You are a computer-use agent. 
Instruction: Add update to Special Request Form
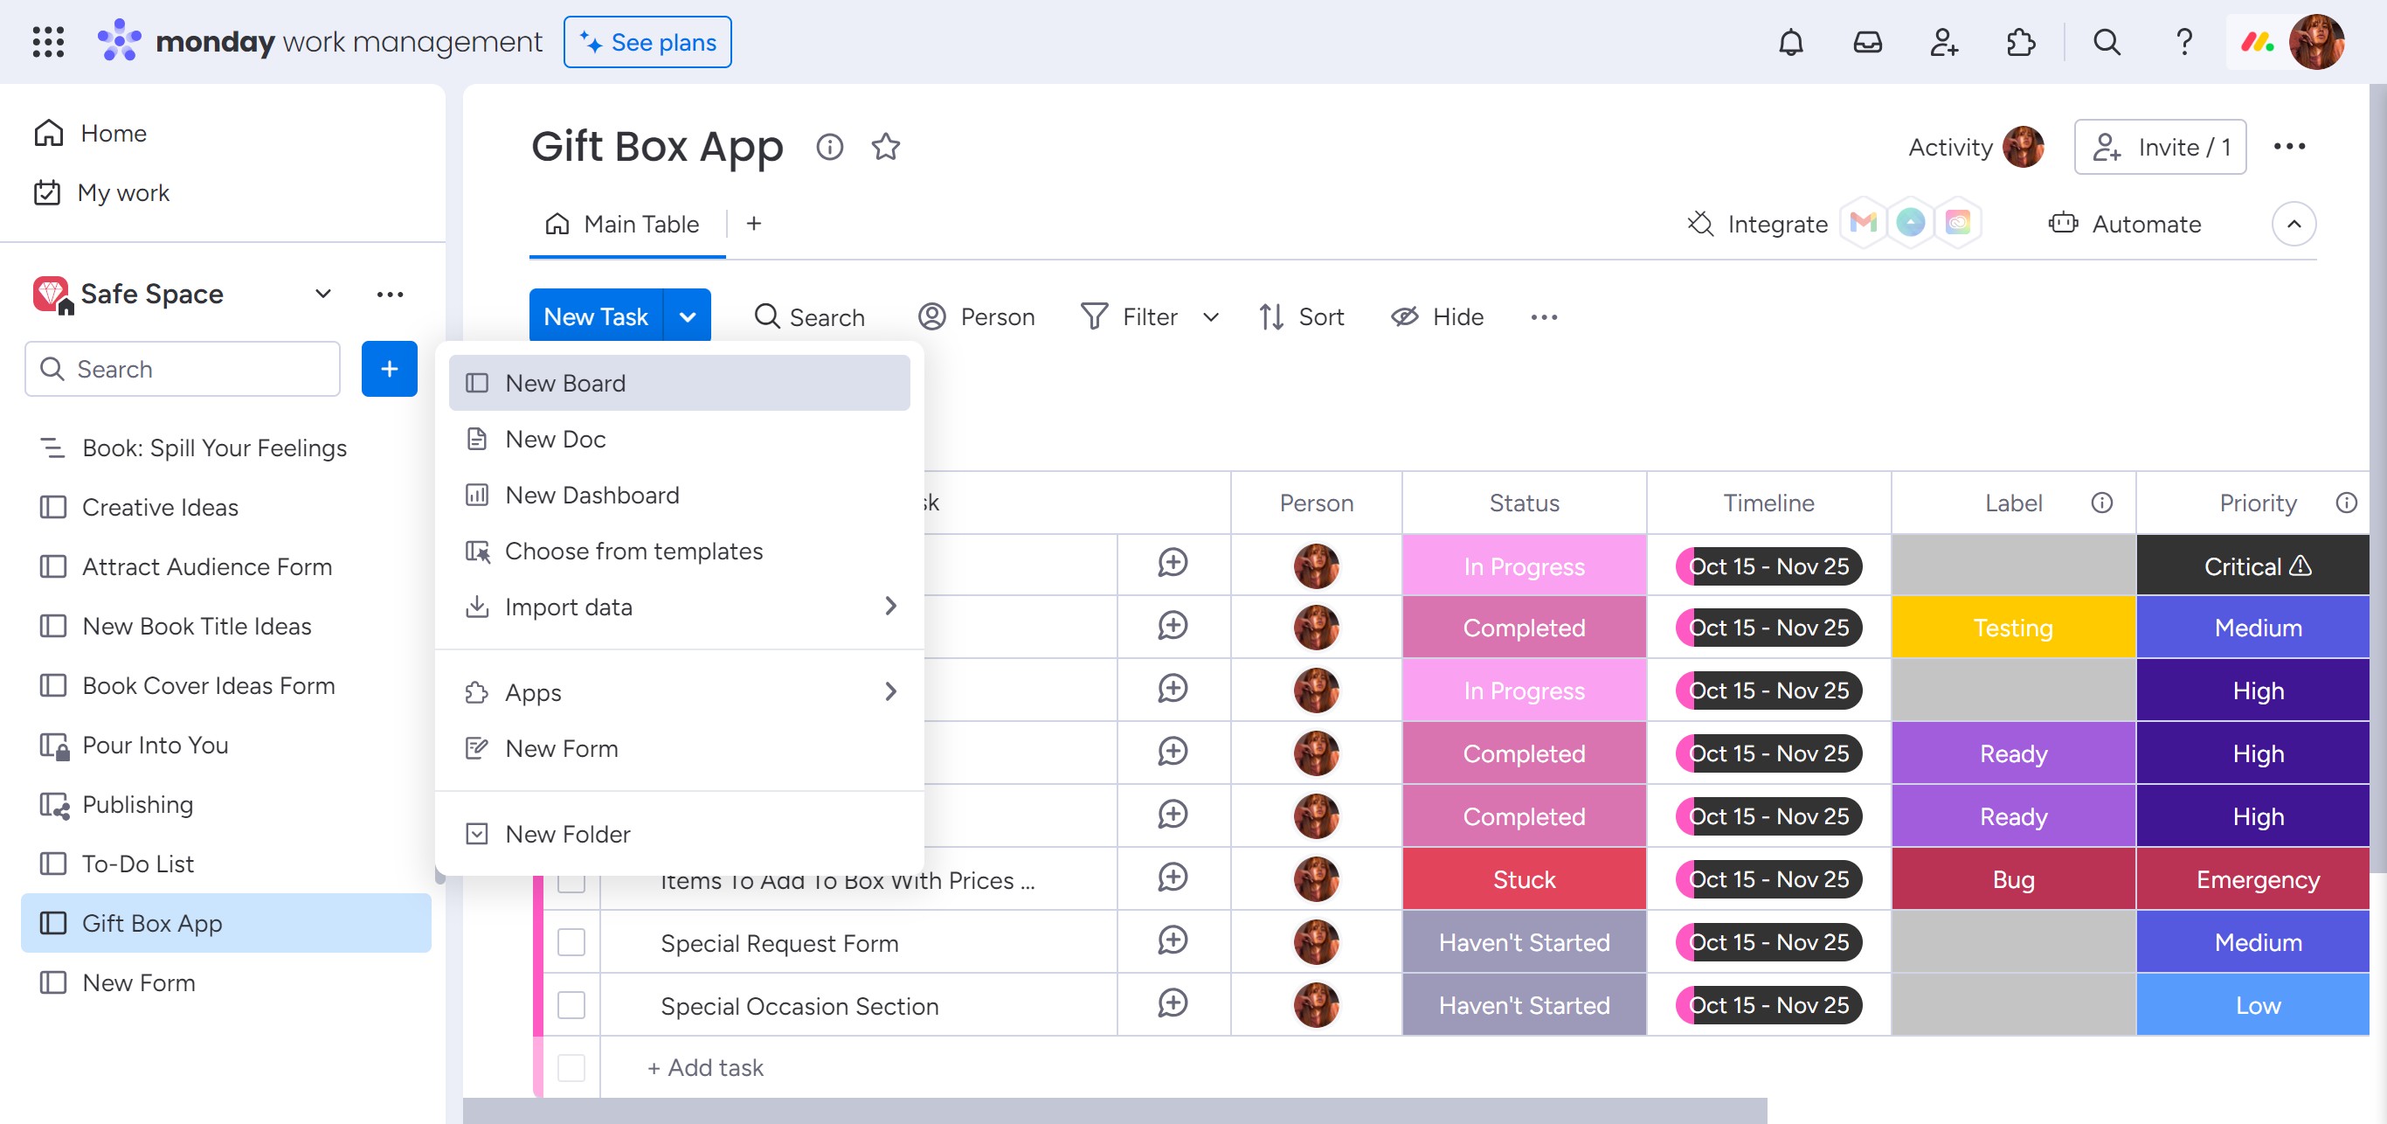click(x=1172, y=941)
